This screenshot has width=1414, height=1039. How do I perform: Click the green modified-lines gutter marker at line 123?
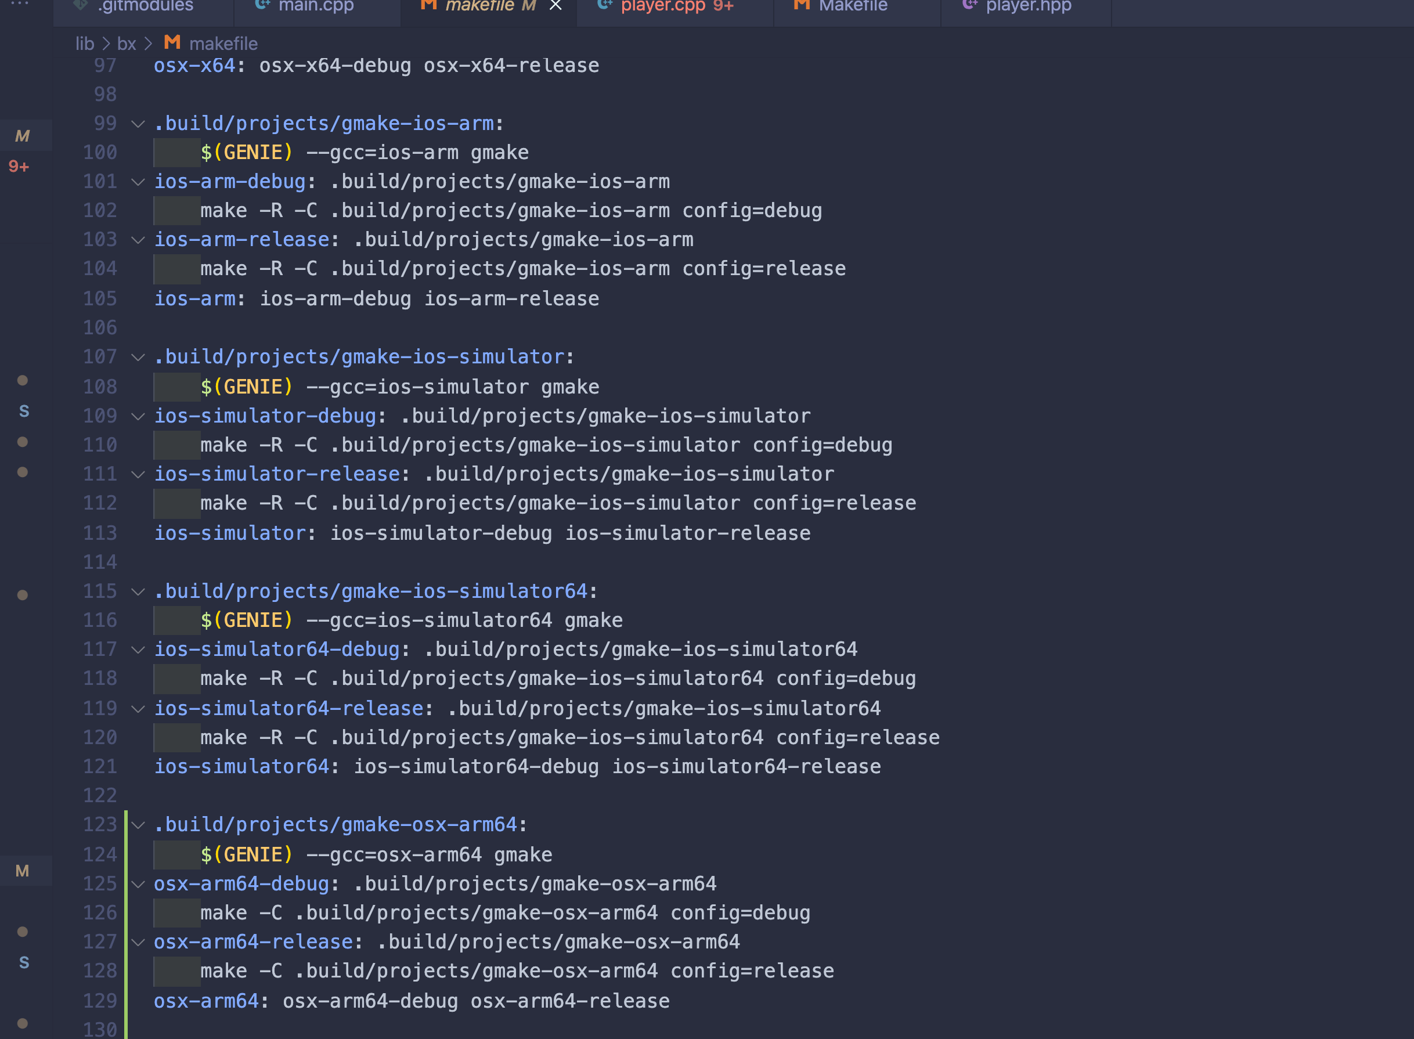point(127,825)
